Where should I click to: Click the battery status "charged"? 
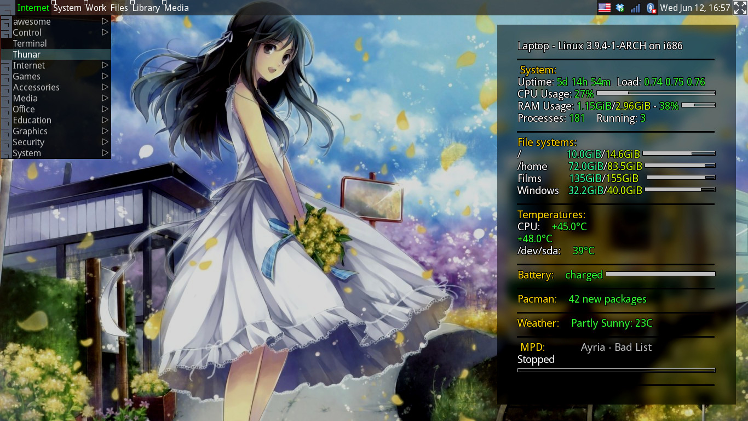coord(584,275)
